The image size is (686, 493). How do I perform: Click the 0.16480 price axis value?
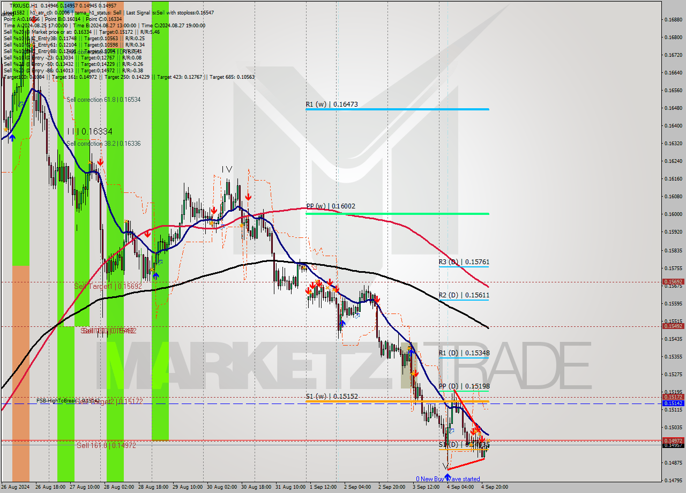coord(673,108)
